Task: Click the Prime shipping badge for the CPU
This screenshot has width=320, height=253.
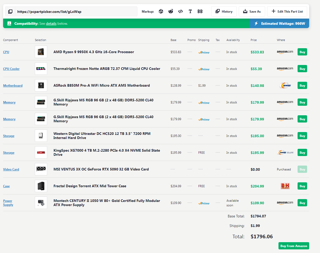Action: 204,52
